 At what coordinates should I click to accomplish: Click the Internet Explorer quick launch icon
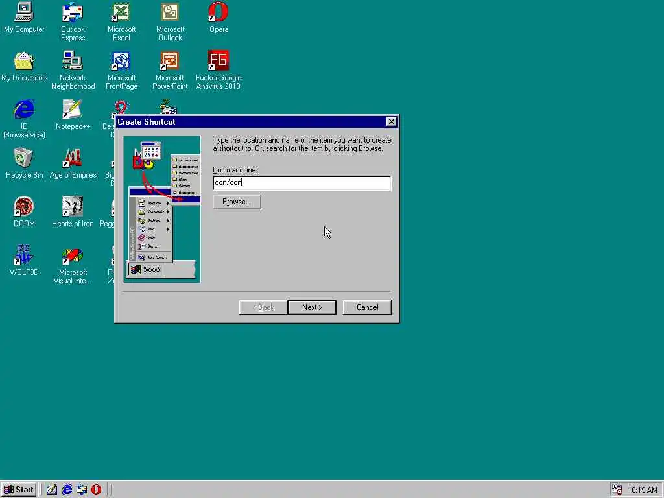coord(67,490)
